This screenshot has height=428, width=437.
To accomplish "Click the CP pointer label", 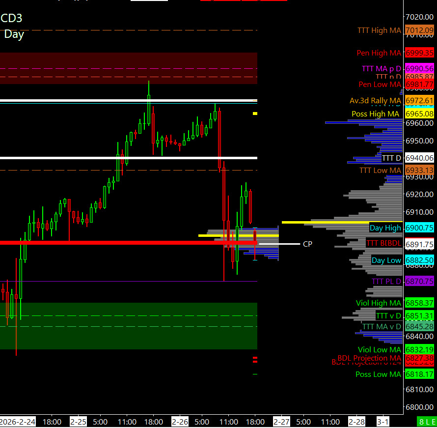I will coord(307,244).
